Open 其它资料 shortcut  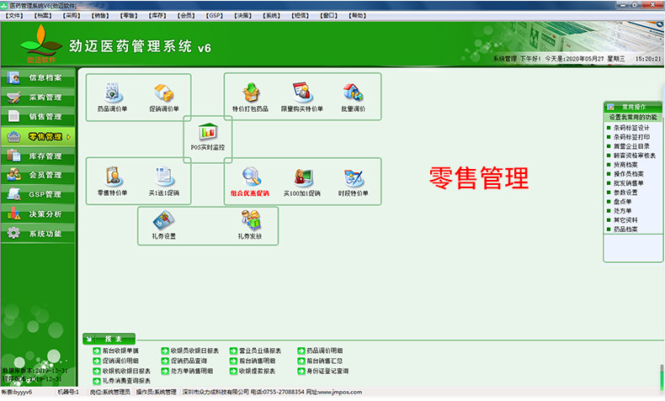click(625, 220)
